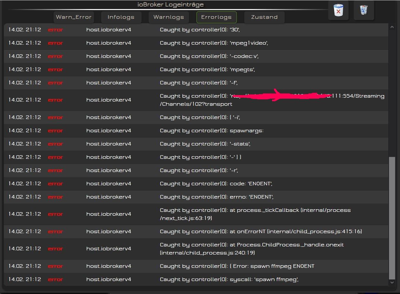Click host.iobrokerv4 in the Streaming/Channels row

click(x=109, y=100)
